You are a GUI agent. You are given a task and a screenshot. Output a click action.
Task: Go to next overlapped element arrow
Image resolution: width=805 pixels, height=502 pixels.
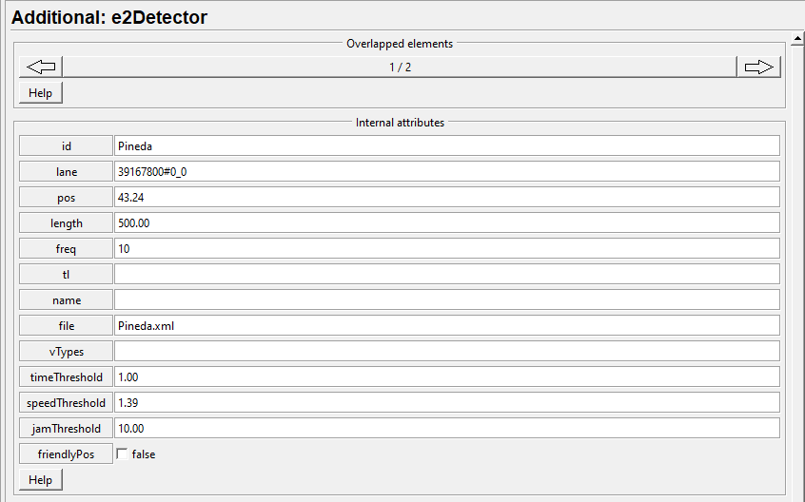click(758, 67)
